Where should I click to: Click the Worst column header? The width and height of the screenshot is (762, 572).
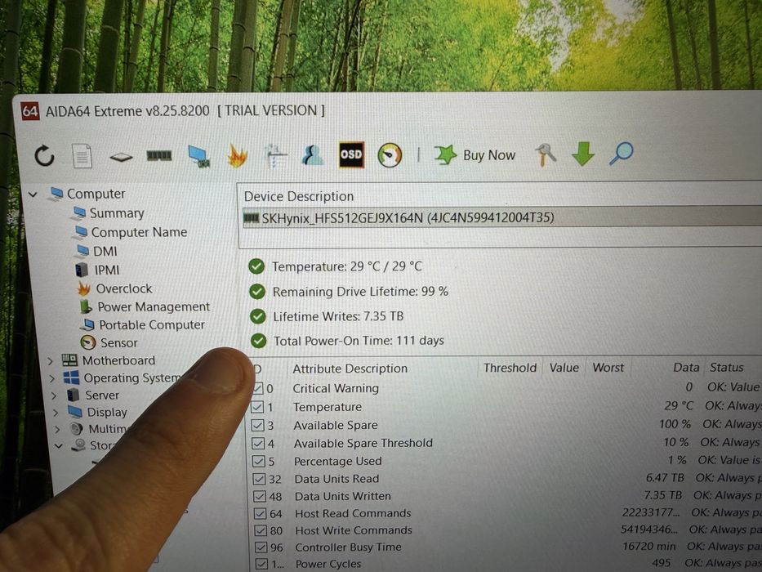tap(608, 368)
